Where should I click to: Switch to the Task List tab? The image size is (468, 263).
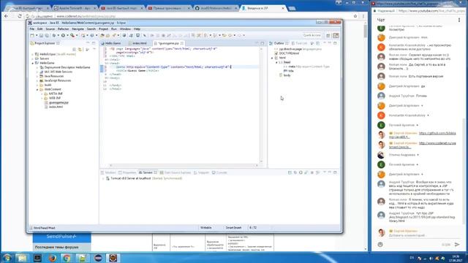[299, 43]
